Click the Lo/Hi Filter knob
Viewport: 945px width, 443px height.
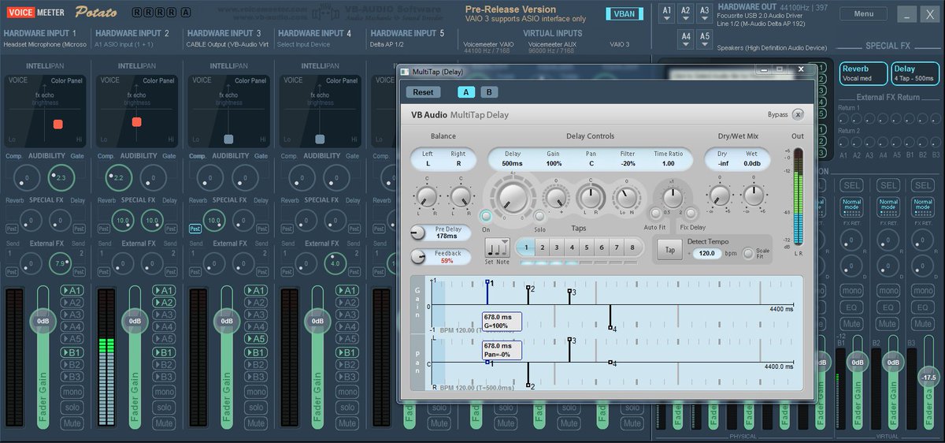[x=626, y=197]
